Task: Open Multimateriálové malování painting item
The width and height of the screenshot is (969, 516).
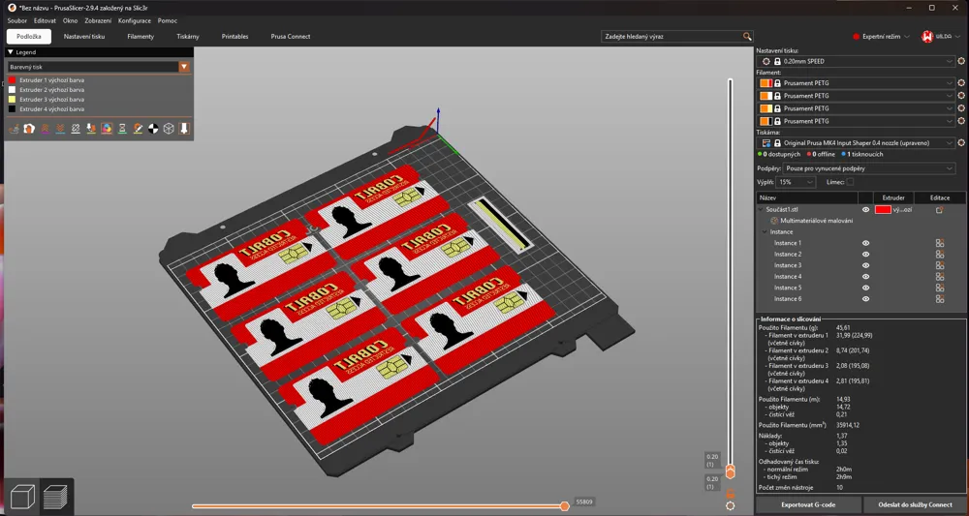Action: pos(816,221)
